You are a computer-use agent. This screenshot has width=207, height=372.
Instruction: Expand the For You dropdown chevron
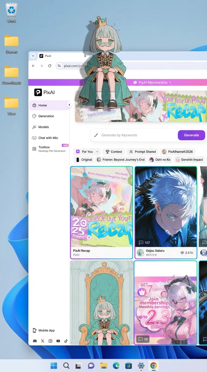click(97, 152)
